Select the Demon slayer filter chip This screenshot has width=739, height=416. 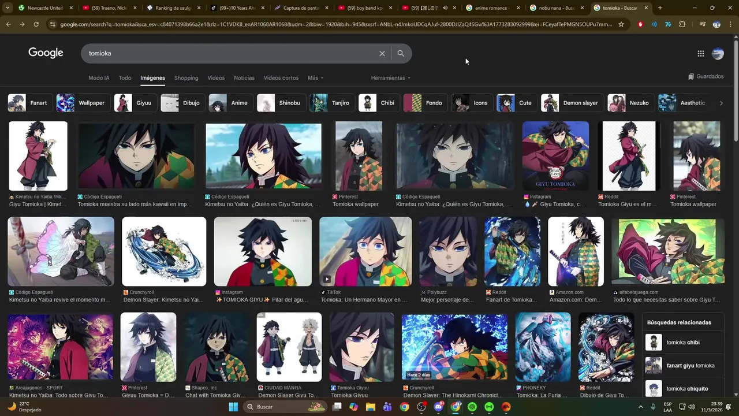pyautogui.click(x=572, y=103)
